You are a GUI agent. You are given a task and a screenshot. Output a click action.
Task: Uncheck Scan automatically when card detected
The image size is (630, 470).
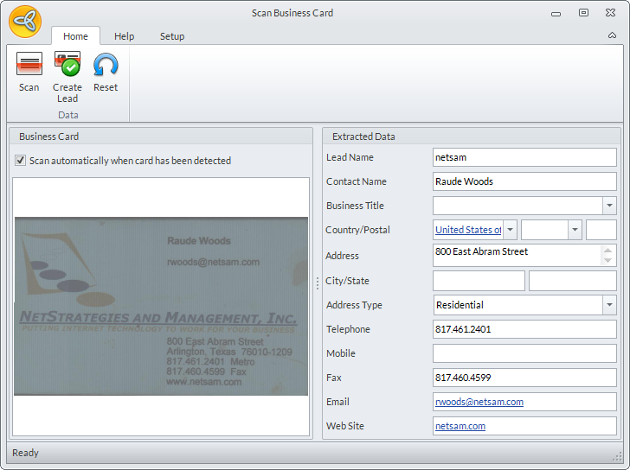pos(21,161)
